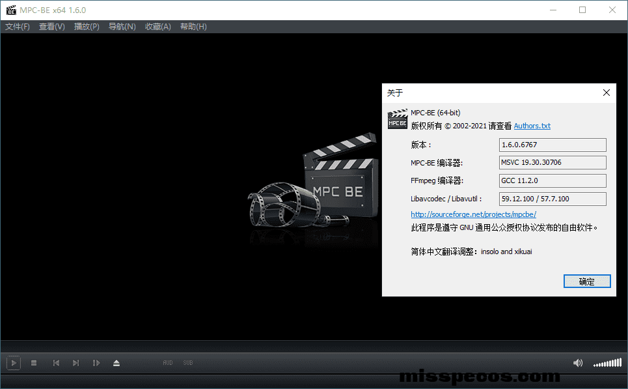Minimize the MPC-BE window
This screenshot has height=389, width=628.
pyautogui.click(x=553, y=10)
